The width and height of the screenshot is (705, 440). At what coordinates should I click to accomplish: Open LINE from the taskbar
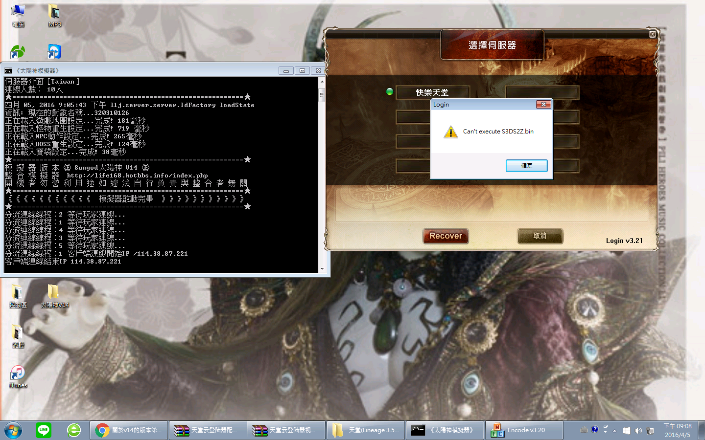44,430
